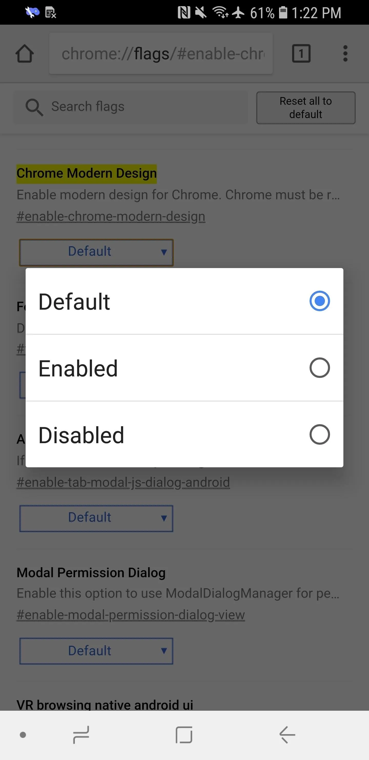Expand the Modal Permission Dialog dropdown
Screen dimensions: 369x760
click(x=96, y=651)
